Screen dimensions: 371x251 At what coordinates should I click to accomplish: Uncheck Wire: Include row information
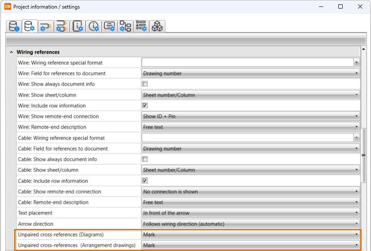(145, 106)
